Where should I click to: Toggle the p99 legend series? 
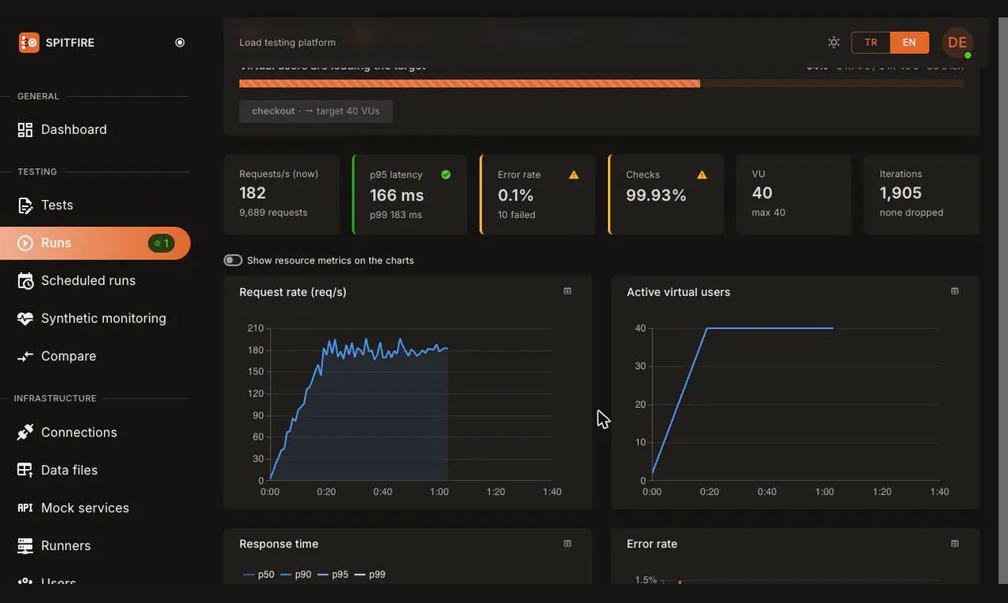[x=370, y=574]
